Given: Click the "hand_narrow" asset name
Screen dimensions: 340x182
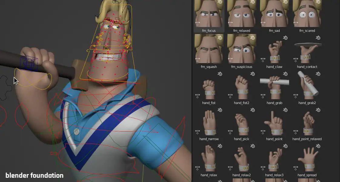Looking at the screenshot, I should 209,139.
